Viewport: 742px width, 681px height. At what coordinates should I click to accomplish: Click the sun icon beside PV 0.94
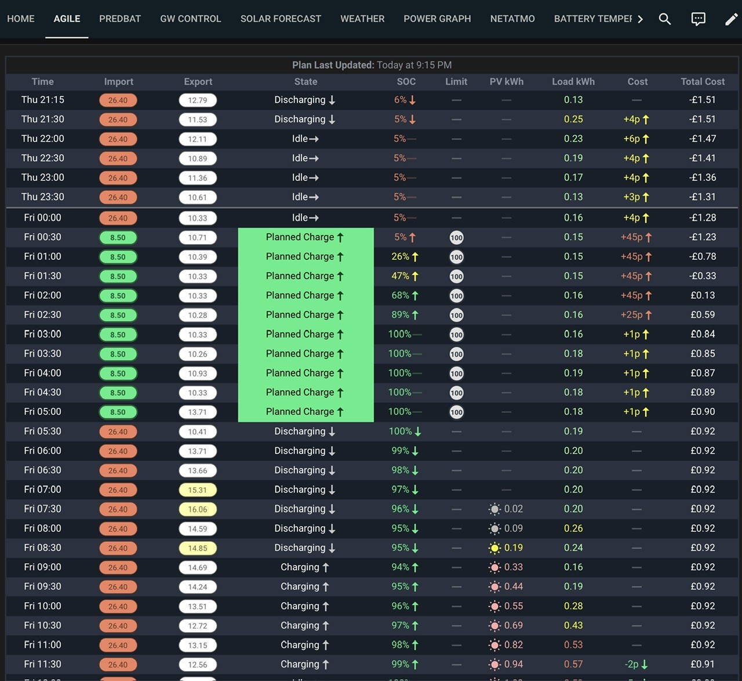[494, 665]
